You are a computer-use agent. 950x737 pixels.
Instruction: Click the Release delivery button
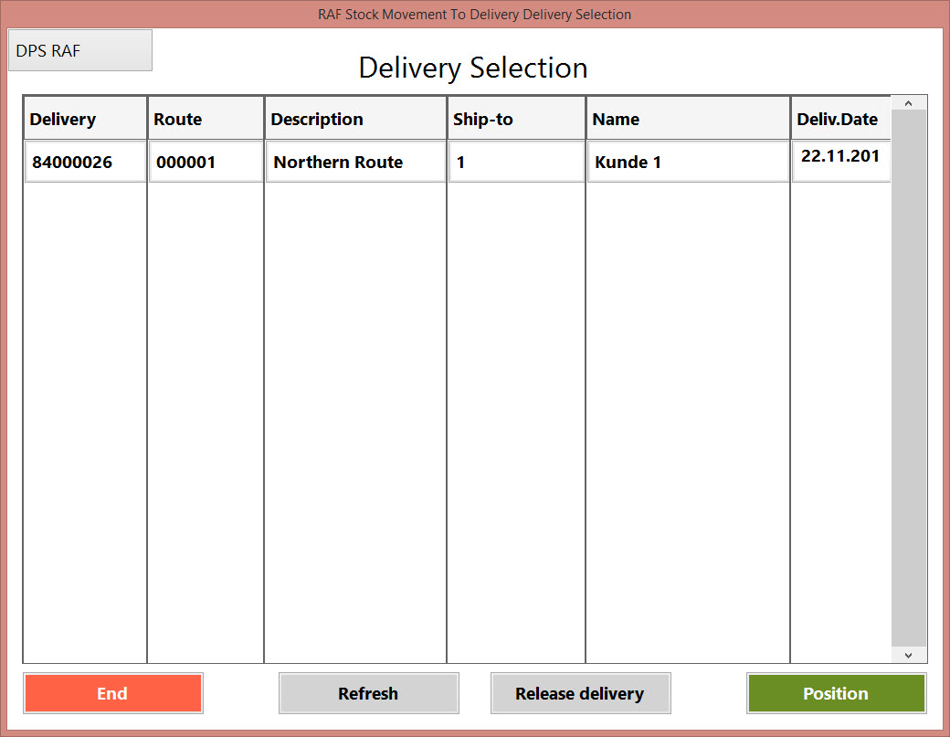click(x=580, y=693)
